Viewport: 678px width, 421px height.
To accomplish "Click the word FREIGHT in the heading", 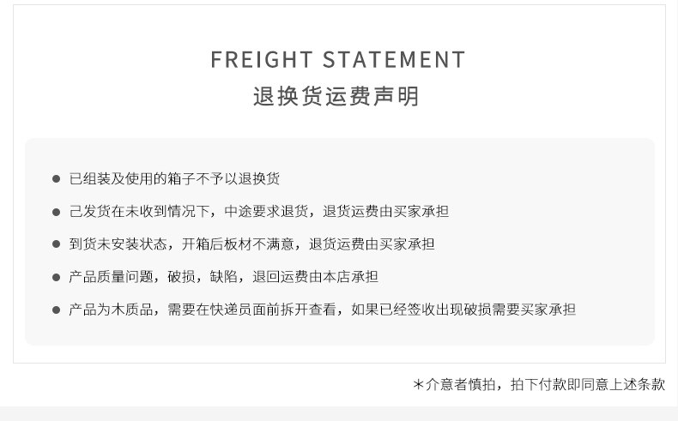I will (261, 60).
